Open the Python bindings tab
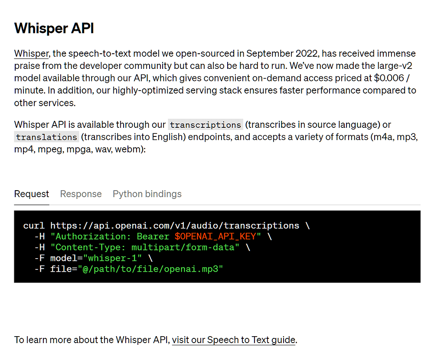 (x=147, y=194)
